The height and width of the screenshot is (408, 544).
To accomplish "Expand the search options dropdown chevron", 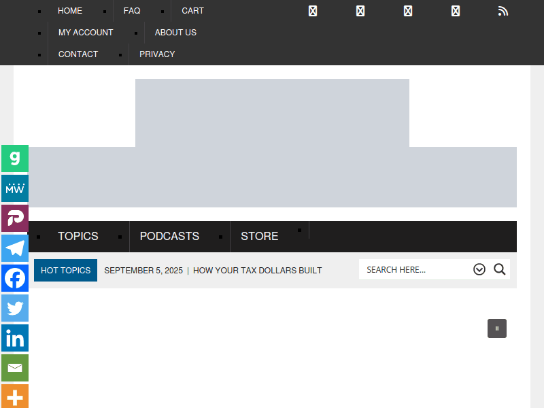I will click(479, 269).
